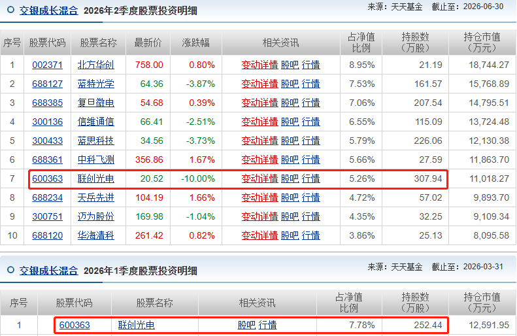Open stock code 688234
517x336 pixels.
click(x=48, y=197)
